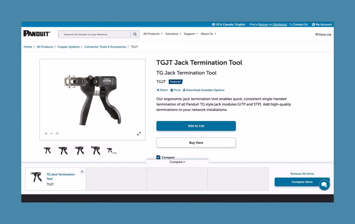Select the fourth product thumbnail

pyautogui.click(x=95, y=150)
